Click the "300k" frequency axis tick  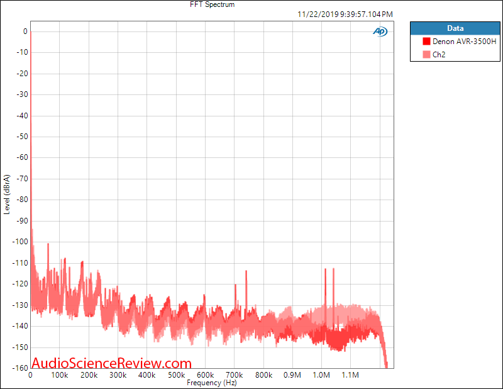pos(118,375)
